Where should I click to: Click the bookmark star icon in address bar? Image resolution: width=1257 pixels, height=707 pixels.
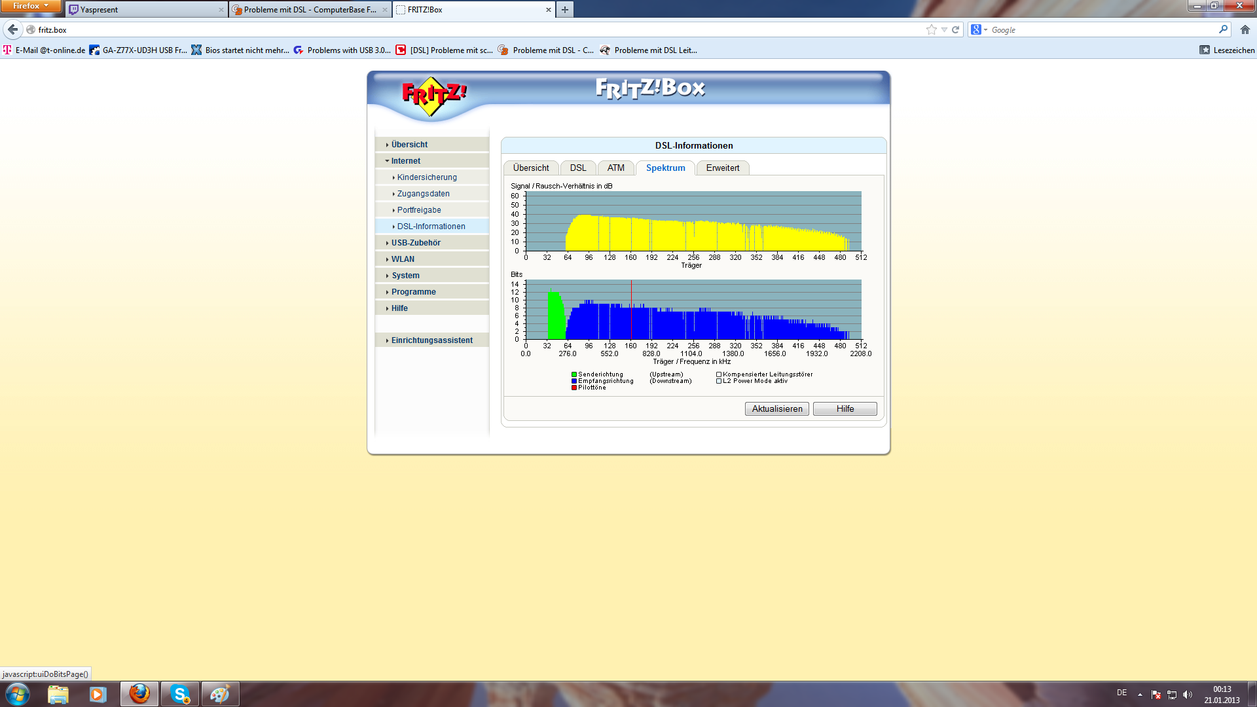tap(931, 29)
